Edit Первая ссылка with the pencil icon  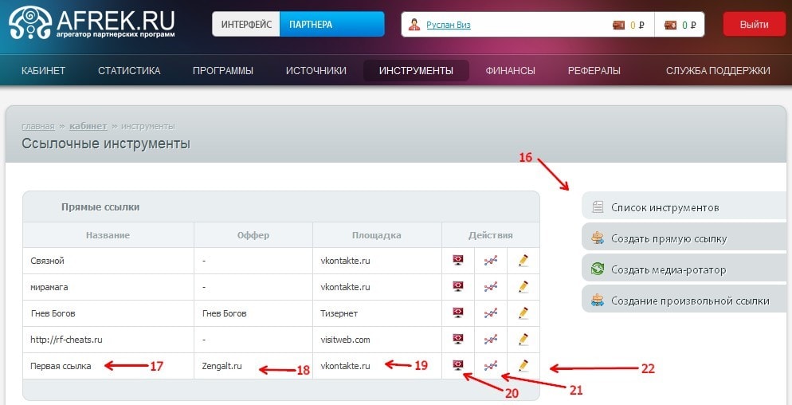pos(523,366)
